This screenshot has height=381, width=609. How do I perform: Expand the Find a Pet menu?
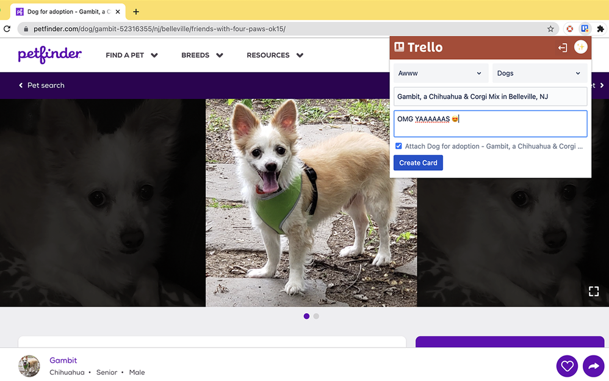131,55
